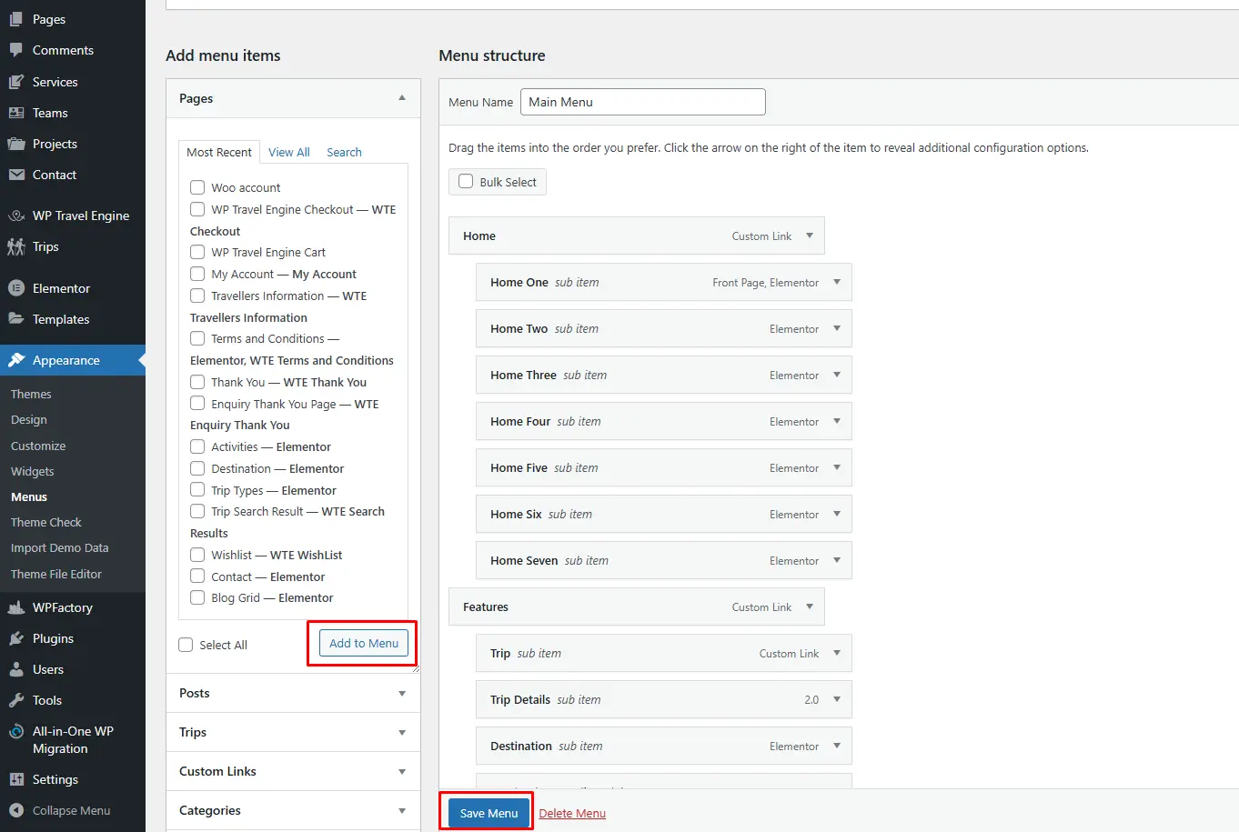1239x832 pixels.
Task: Tick the Bulk Select checkbox
Action: point(466,181)
